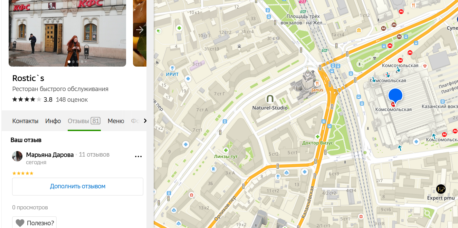458x228 pixels.
Task: Click red medical cross above bottom 5 ст1
Action: pyautogui.click(x=361, y=216)
